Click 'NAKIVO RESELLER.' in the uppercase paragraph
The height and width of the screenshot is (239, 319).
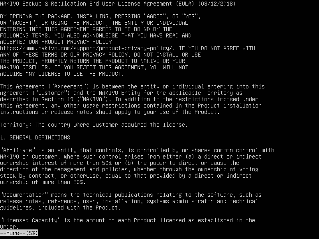tap(26, 67)
